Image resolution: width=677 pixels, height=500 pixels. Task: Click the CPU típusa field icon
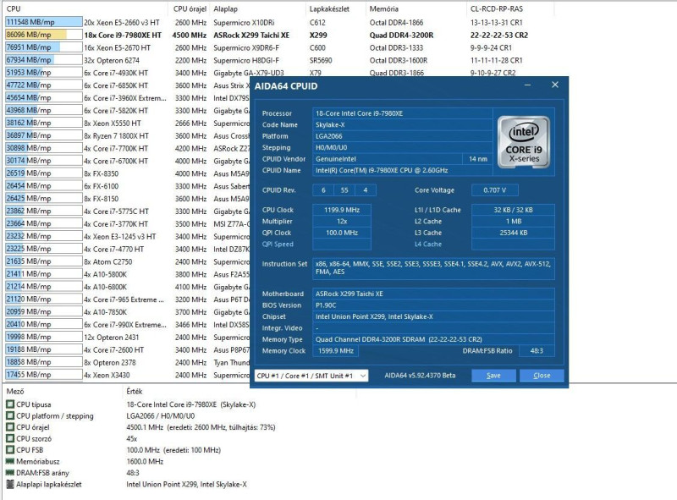pos(10,404)
